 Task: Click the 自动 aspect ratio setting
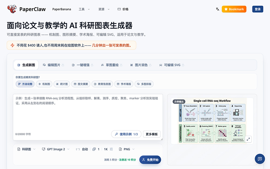coord(82,149)
